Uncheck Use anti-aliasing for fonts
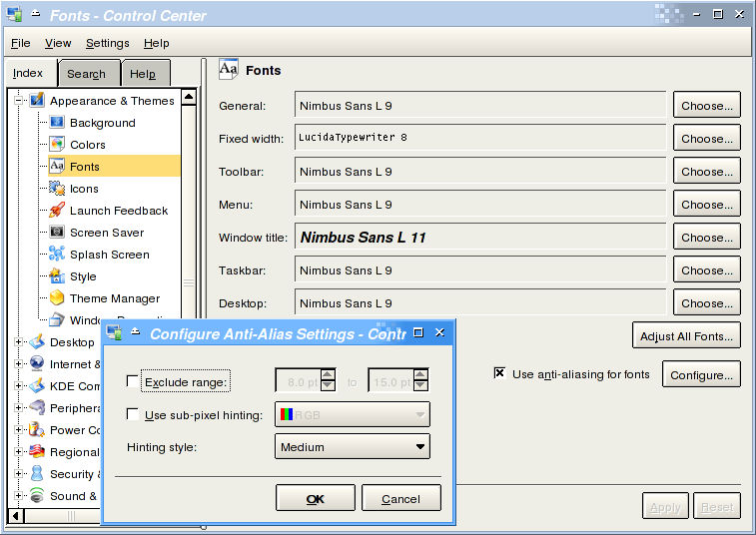756x535 pixels. pos(499,373)
